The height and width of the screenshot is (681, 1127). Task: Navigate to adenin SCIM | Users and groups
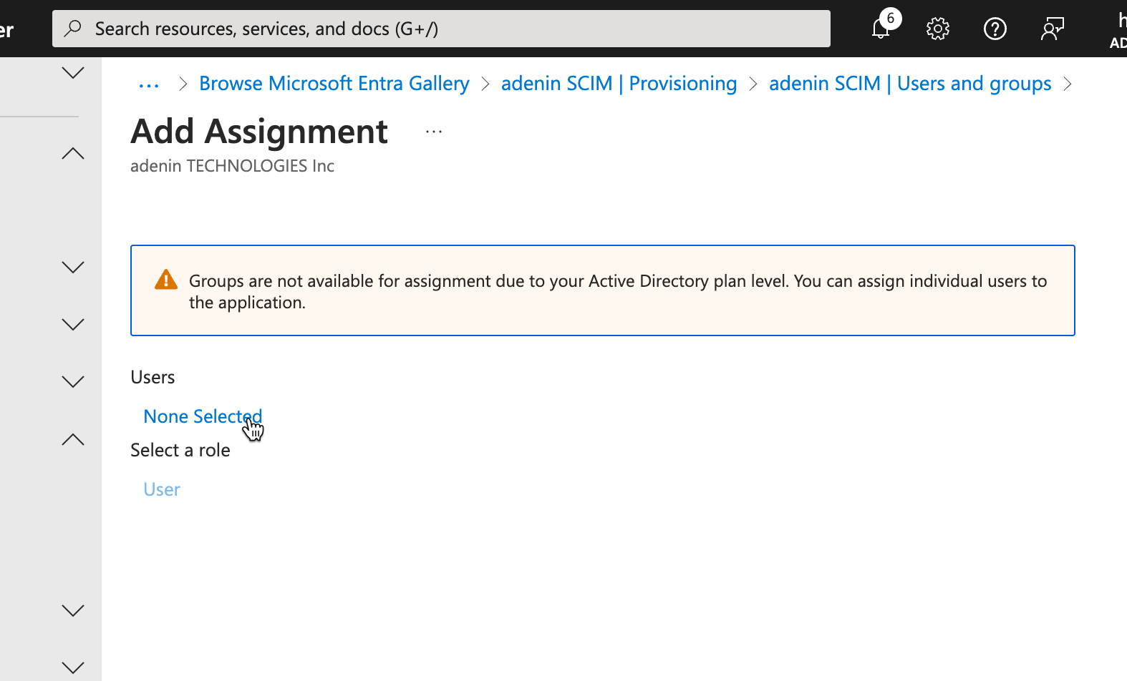point(909,84)
